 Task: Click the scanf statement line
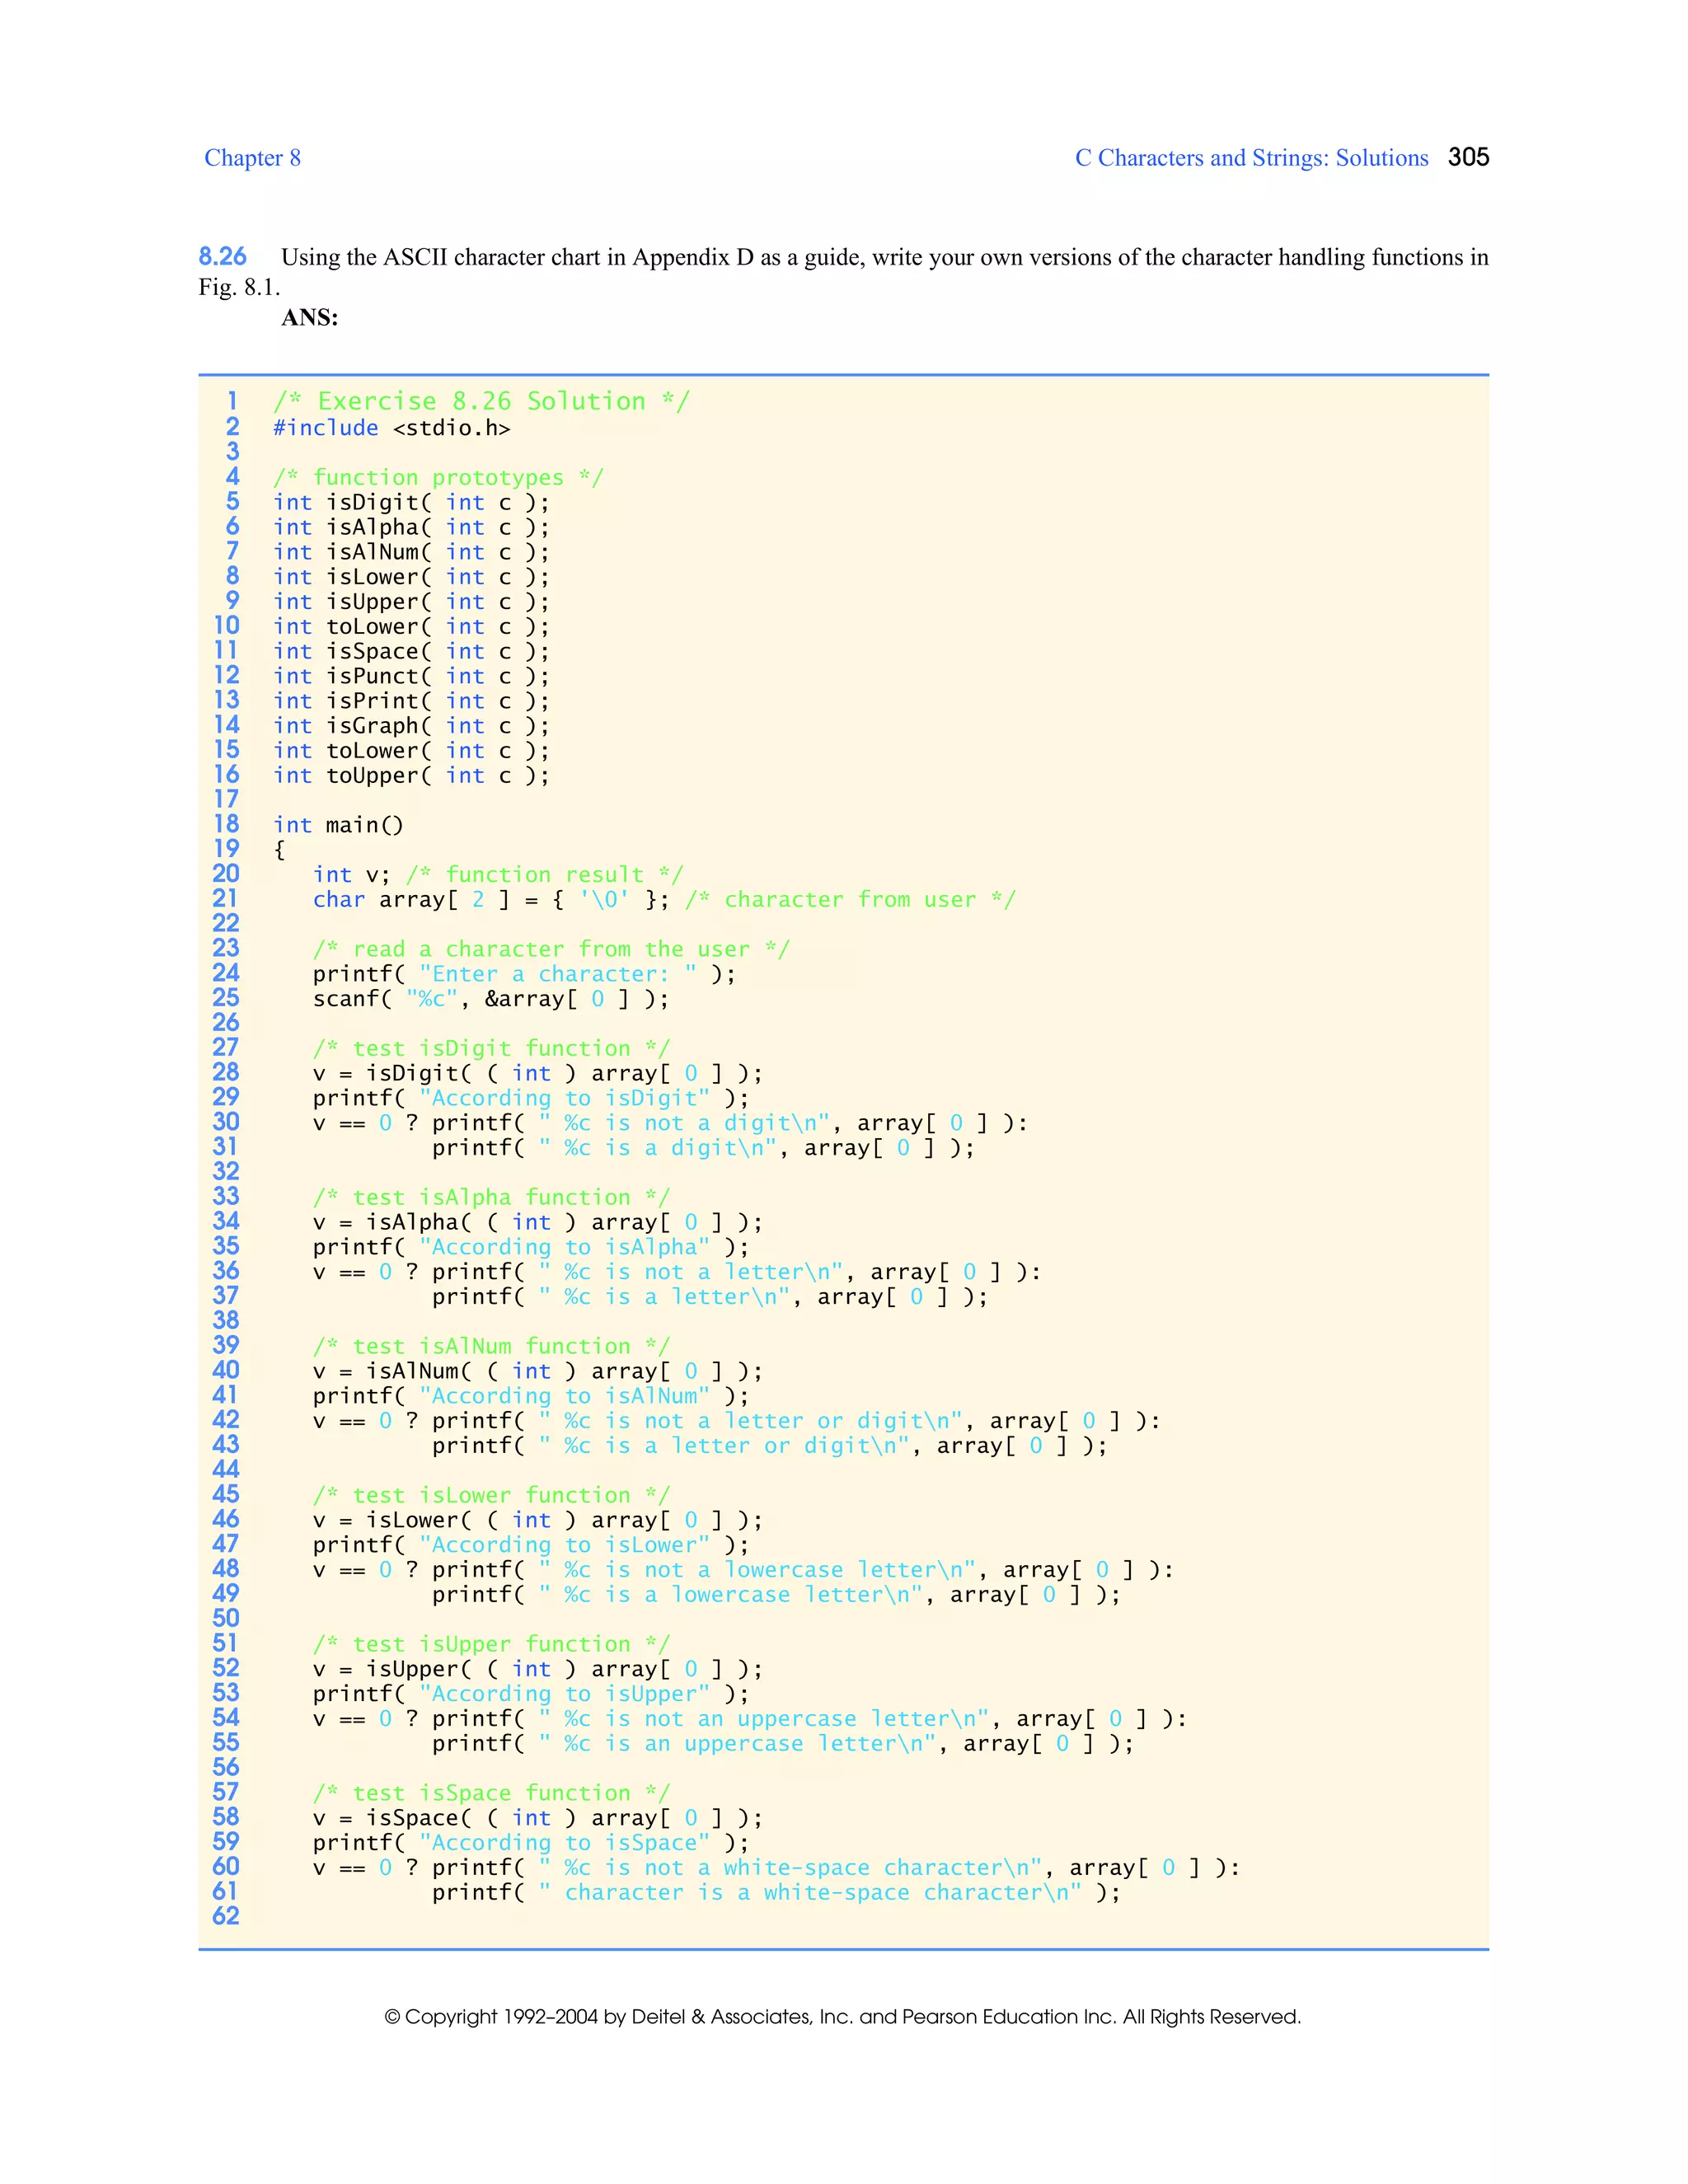coord(490,999)
